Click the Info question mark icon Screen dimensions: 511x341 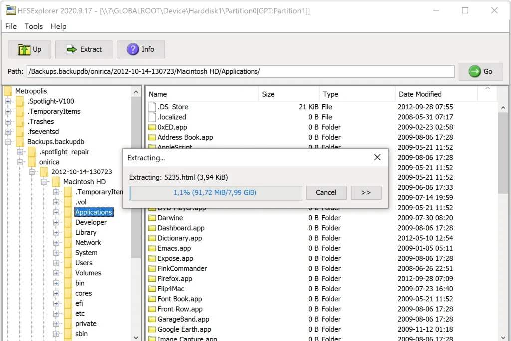pyautogui.click(x=133, y=49)
